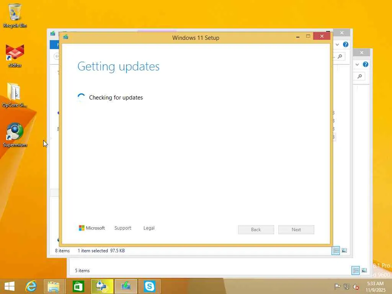Viewport: 392px width, 294px height.
Task: Open File Explorer from the taskbar
Action: [54, 286]
